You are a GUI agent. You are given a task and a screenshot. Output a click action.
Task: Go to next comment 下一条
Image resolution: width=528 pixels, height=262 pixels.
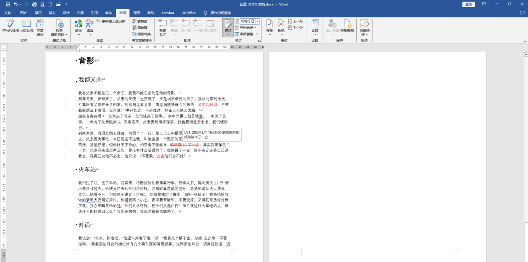coord(197,26)
